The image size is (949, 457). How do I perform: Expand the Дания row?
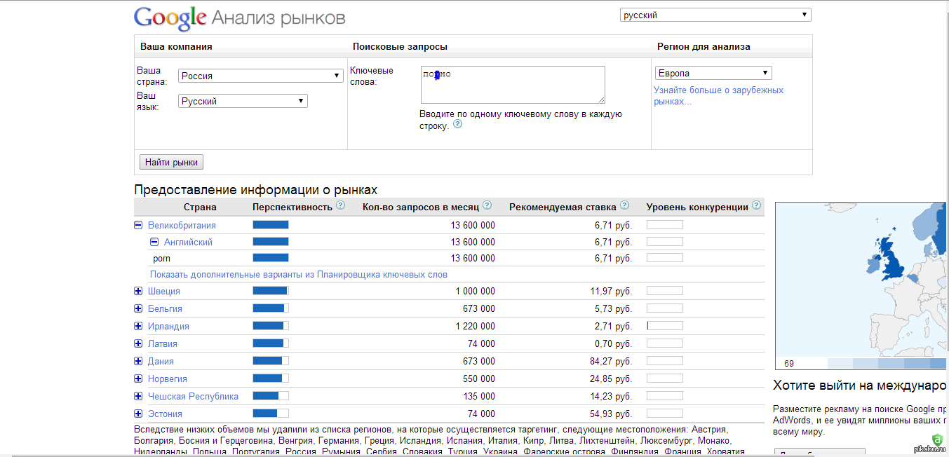coord(138,361)
